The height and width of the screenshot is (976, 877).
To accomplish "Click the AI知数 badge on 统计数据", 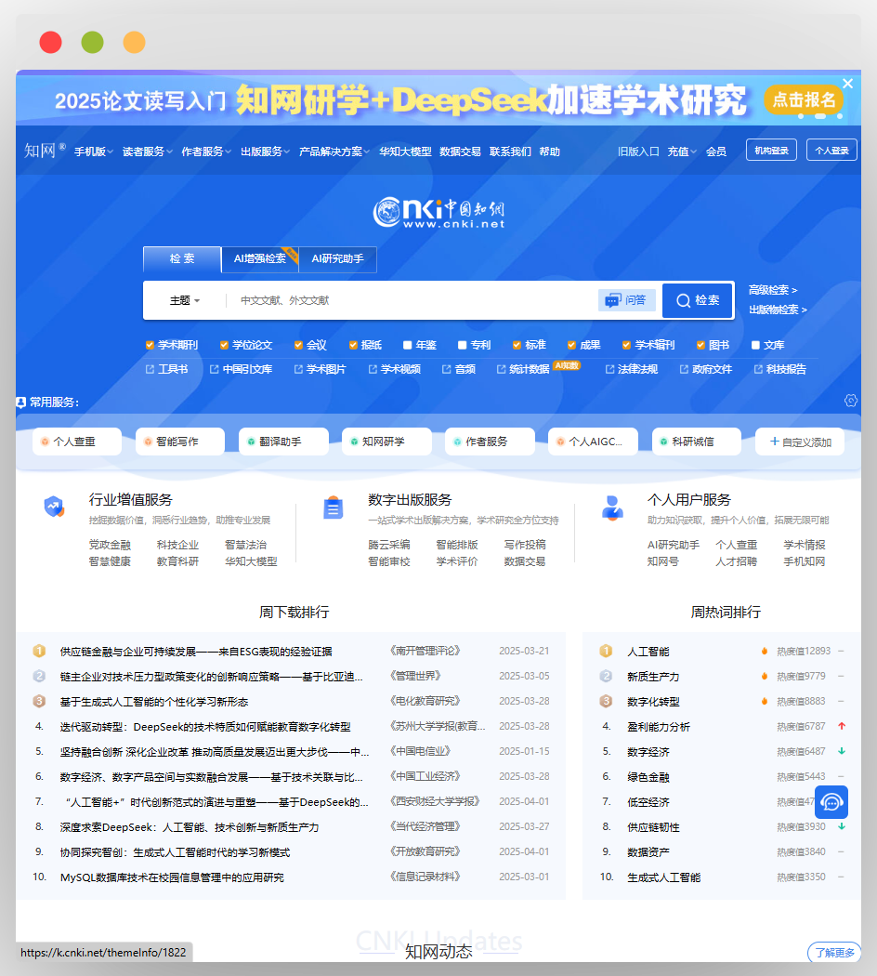I will click(x=567, y=365).
